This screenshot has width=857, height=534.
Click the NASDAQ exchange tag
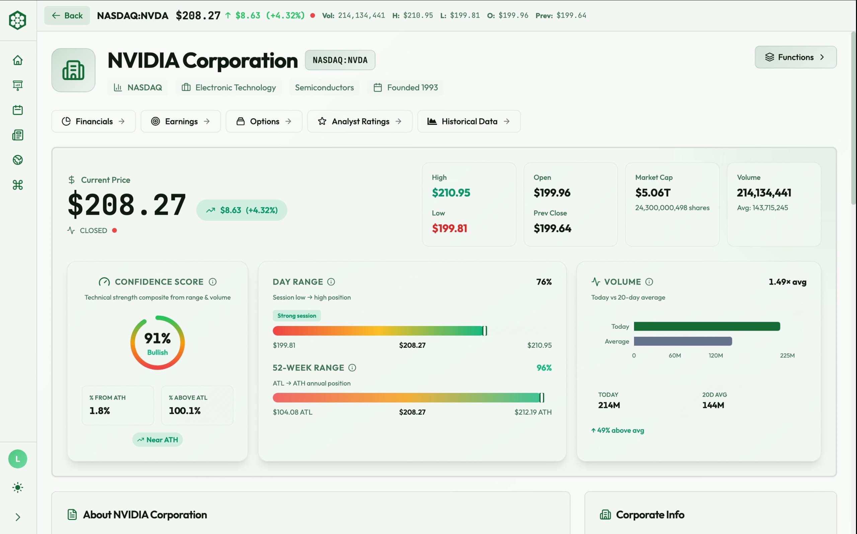(138, 88)
